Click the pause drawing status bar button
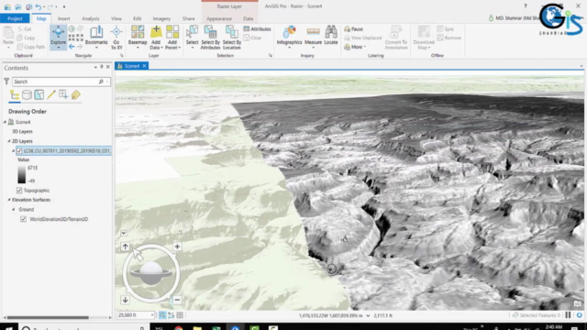 (568, 315)
